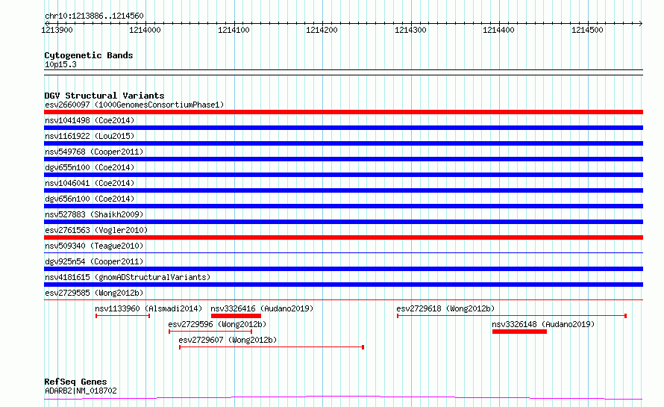The height and width of the screenshot is (407, 664).
Task: Open the DGV Structural Variants track title
Action: [104, 96]
